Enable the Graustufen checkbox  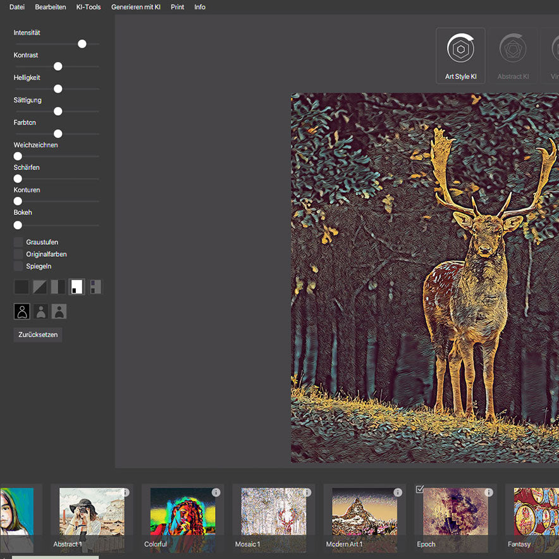[18, 242]
